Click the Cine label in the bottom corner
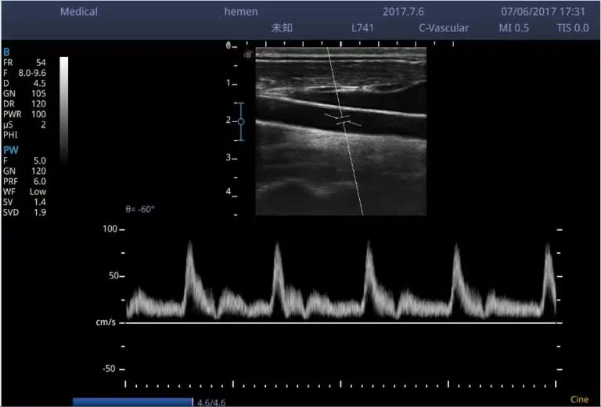This screenshot has height=407, width=601. click(579, 399)
